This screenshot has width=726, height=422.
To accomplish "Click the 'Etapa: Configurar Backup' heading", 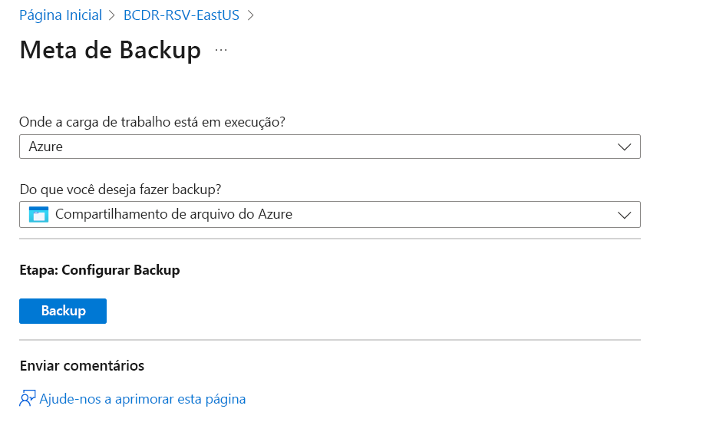I will 99,270.
